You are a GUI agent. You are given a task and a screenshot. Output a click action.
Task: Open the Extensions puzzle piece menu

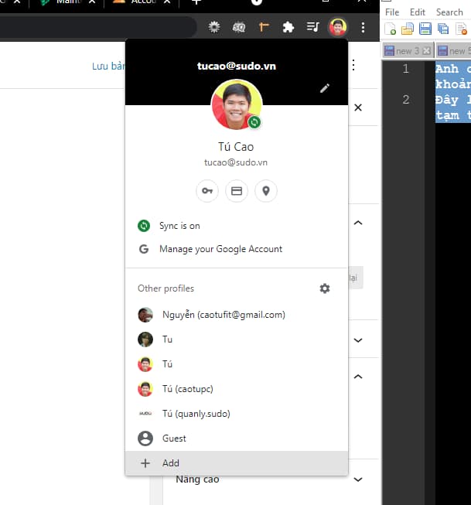[x=288, y=27]
